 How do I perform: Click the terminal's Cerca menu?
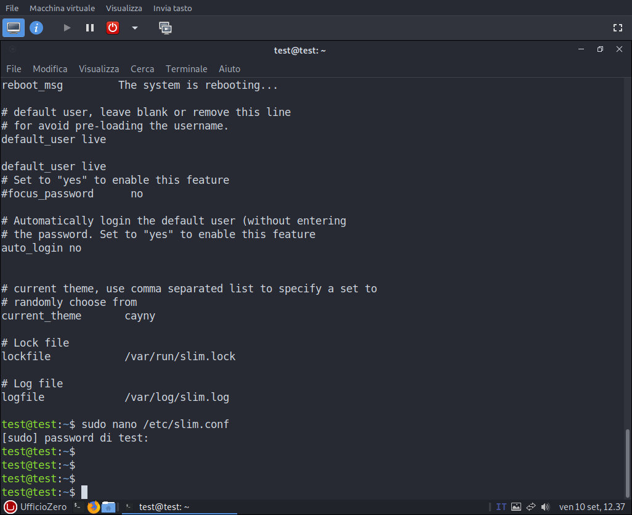142,69
